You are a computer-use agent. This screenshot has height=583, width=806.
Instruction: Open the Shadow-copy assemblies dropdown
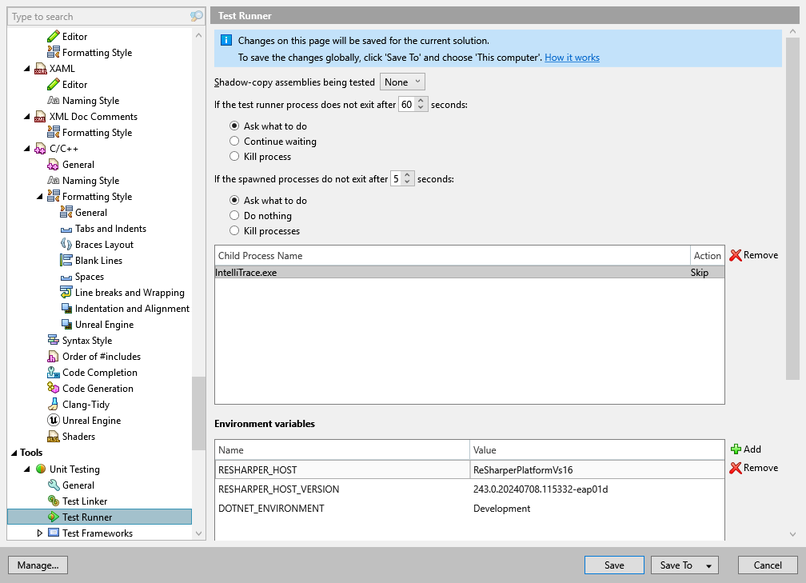(x=402, y=81)
